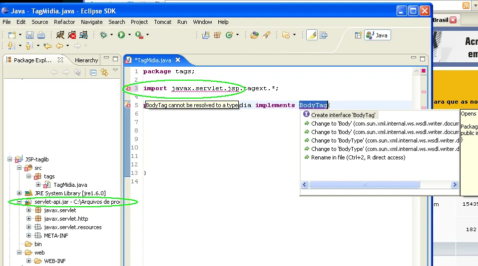The width and height of the screenshot is (478, 266).
Task: Click the Open Perspective icon beside Java
Action: (358, 35)
